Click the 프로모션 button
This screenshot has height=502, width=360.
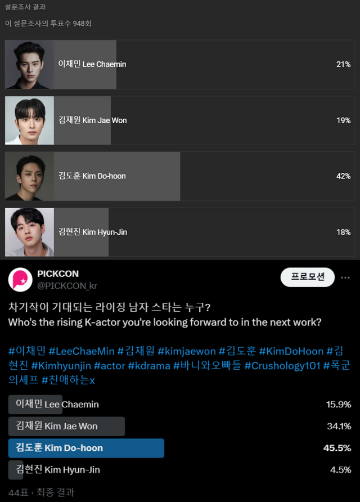[x=308, y=277]
